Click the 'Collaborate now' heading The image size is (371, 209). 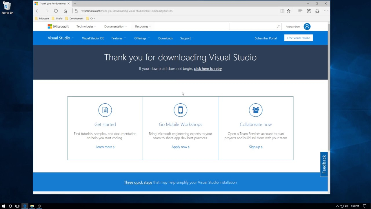(256, 124)
